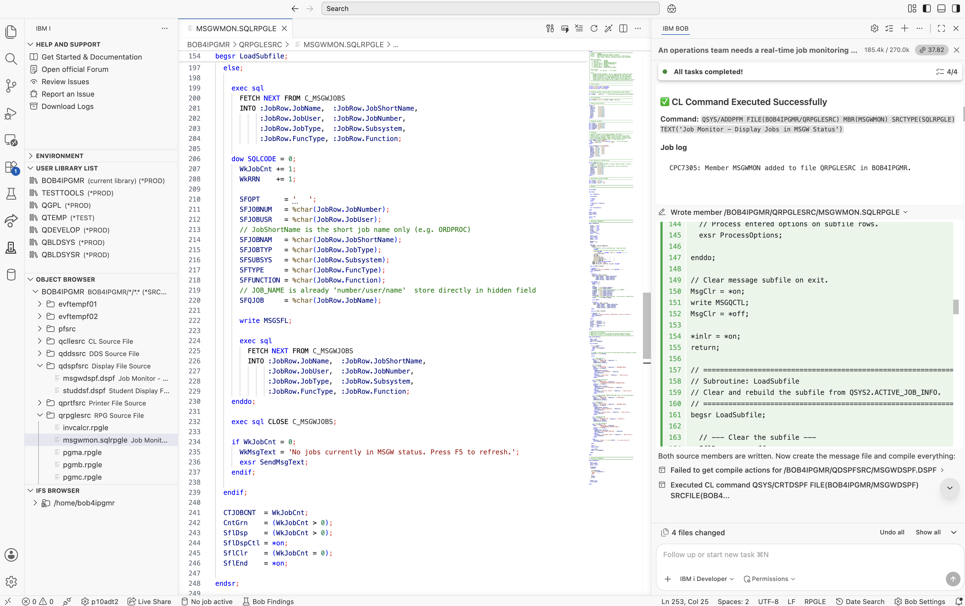Image resolution: width=965 pixels, height=606 pixels.
Task: Toggle bottom panel layout
Action: tap(941, 8)
